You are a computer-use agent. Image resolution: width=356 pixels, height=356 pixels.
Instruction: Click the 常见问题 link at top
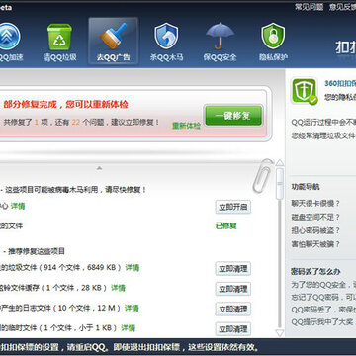click(309, 7)
